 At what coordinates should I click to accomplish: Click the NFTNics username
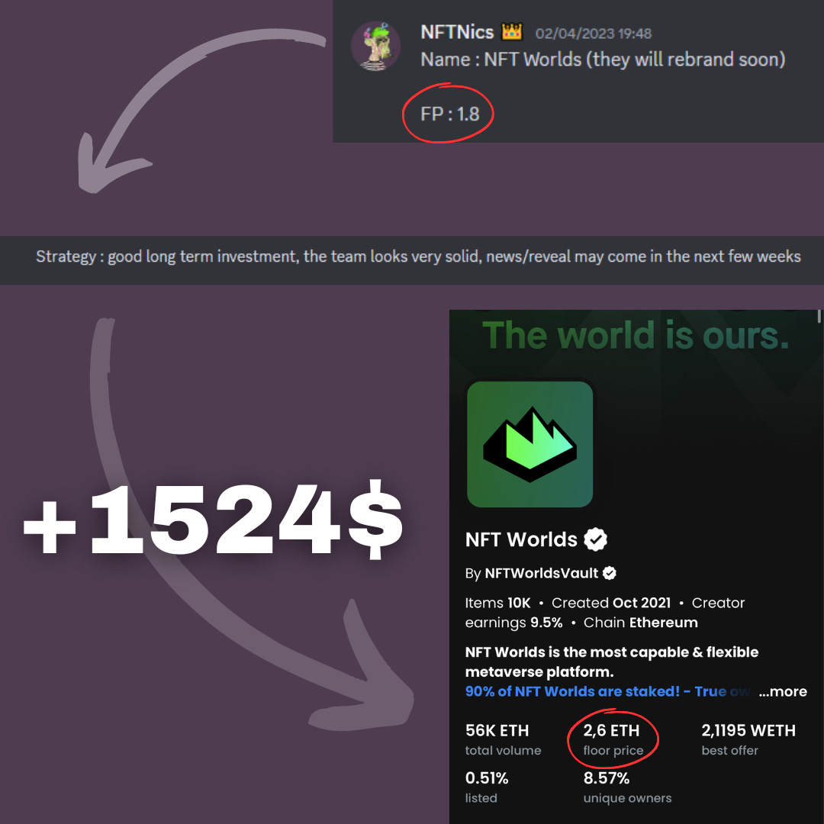tap(457, 32)
